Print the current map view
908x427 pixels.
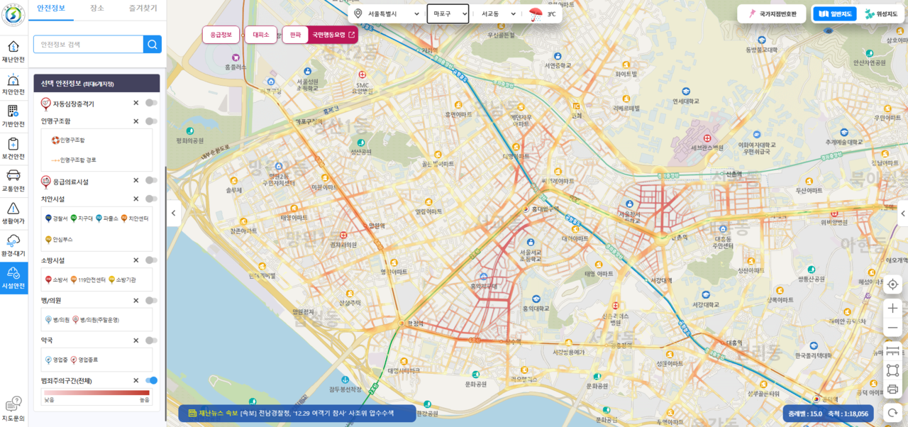tap(893, 389)
